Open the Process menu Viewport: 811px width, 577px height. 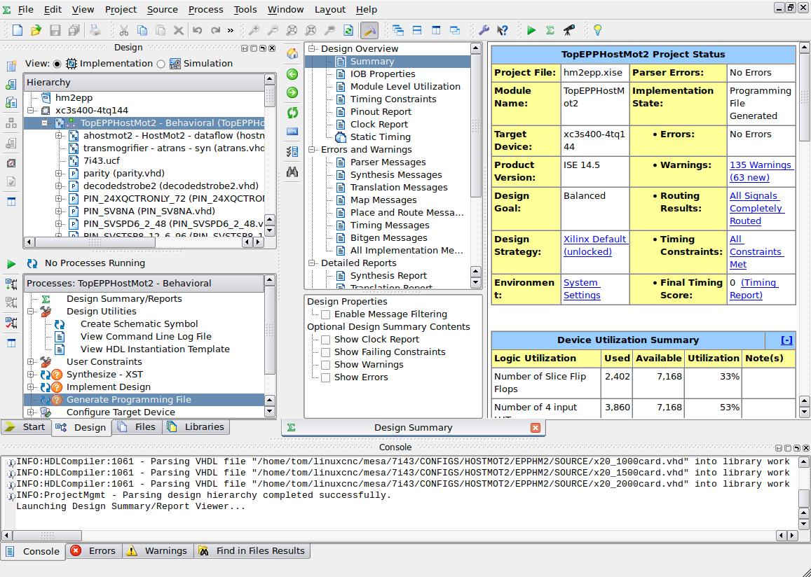(205, 9)
